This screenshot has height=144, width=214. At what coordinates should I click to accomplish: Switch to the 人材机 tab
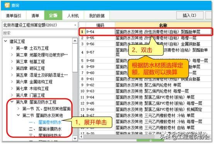(73, 16)
